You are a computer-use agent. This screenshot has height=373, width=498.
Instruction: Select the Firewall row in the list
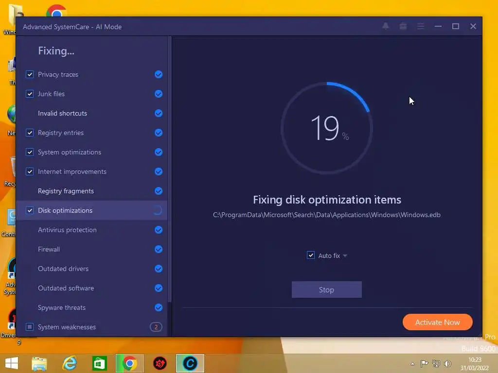[91, 249]
